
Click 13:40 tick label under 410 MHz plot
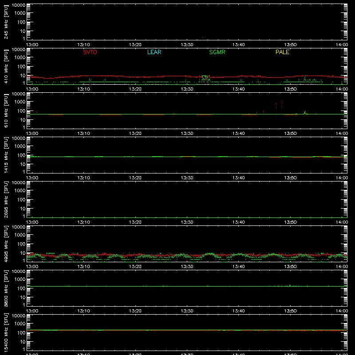(x=239, y=89)
